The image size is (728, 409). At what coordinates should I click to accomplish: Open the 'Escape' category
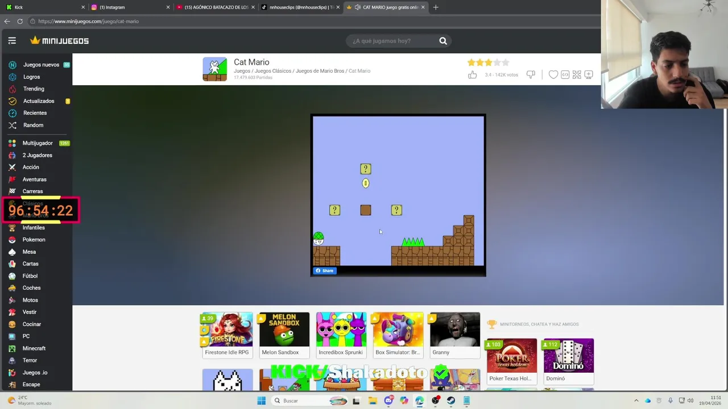(x=31, y=385)
